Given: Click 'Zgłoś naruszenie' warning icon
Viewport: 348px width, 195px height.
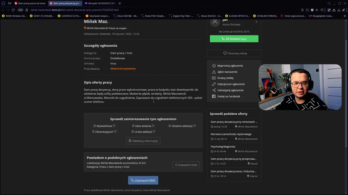Looking at the screenshot, I should (x=214, y=72).
